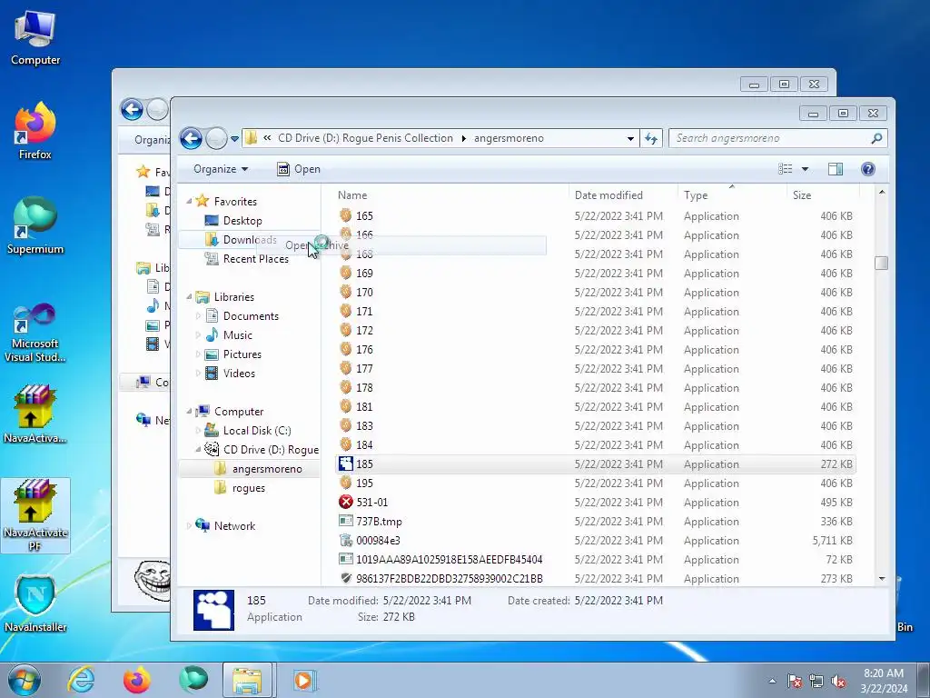Open the view options dropdown arrow

(805, 169)
